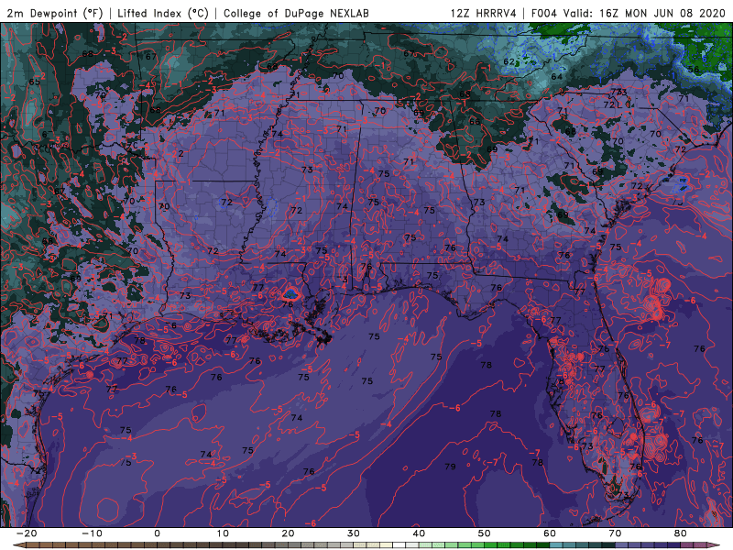This screenshot has width=733, height=550.
Task: Click 'College of DuPage NEXLAB' in the header
Action: (296, 13)
